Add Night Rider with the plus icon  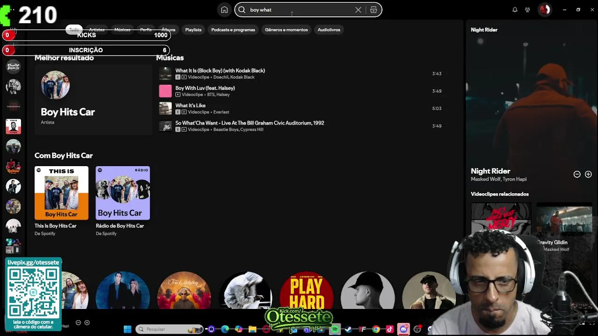pos(588,174)
